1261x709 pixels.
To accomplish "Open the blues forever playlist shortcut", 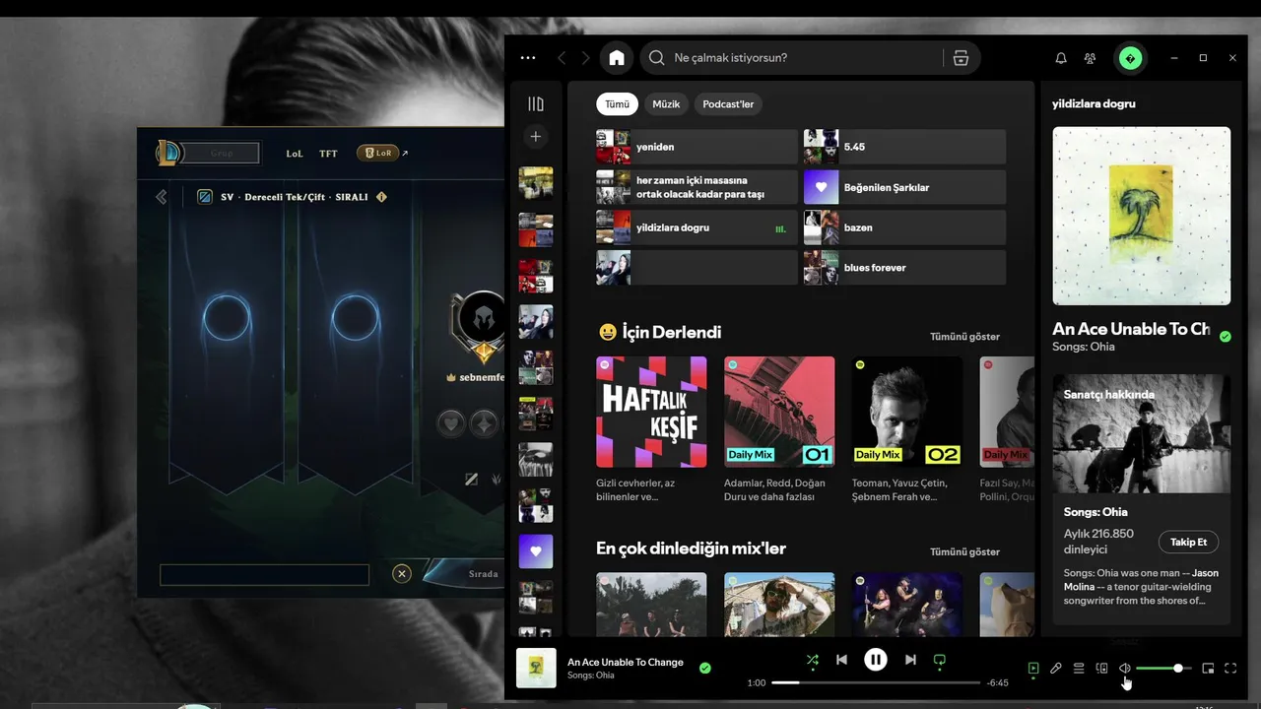I will pyautogui.click(x=904, y=268).
